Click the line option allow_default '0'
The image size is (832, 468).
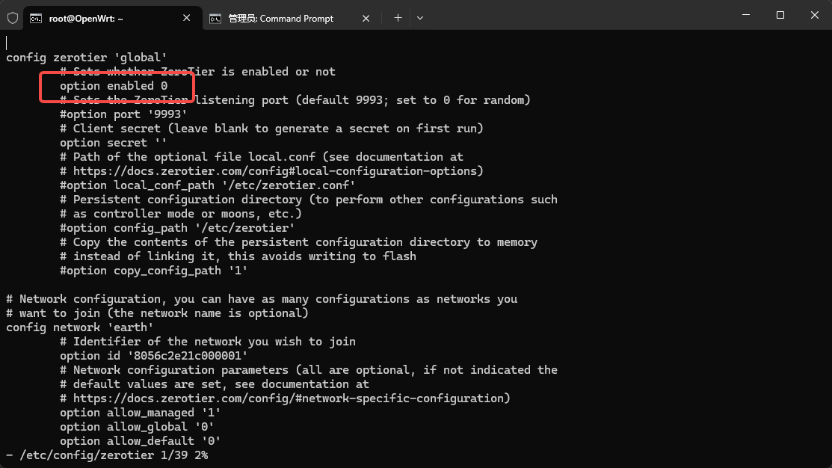(x=140, y=441)
